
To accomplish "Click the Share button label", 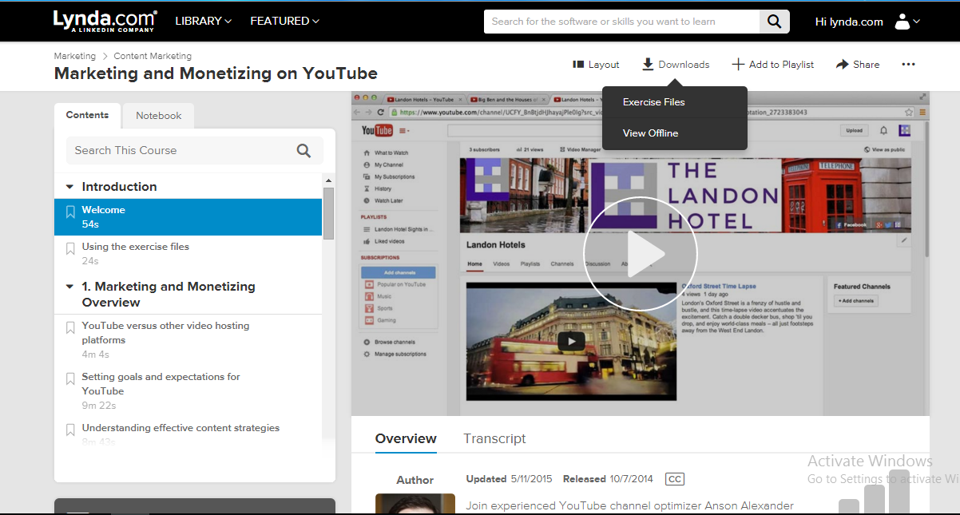I will click(x=866, y=65).
